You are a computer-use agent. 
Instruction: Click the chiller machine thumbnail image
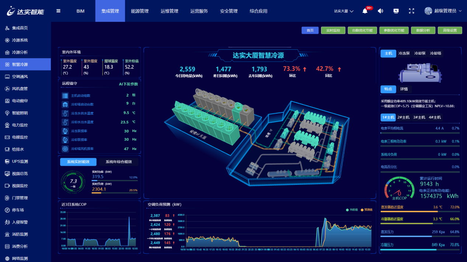[x=420, y=72]
